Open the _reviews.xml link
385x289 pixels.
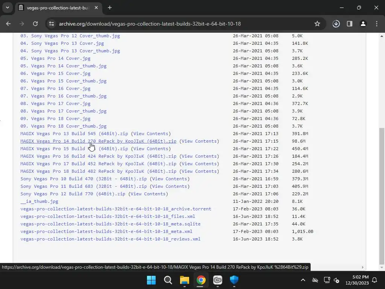[x=110, y=239]
